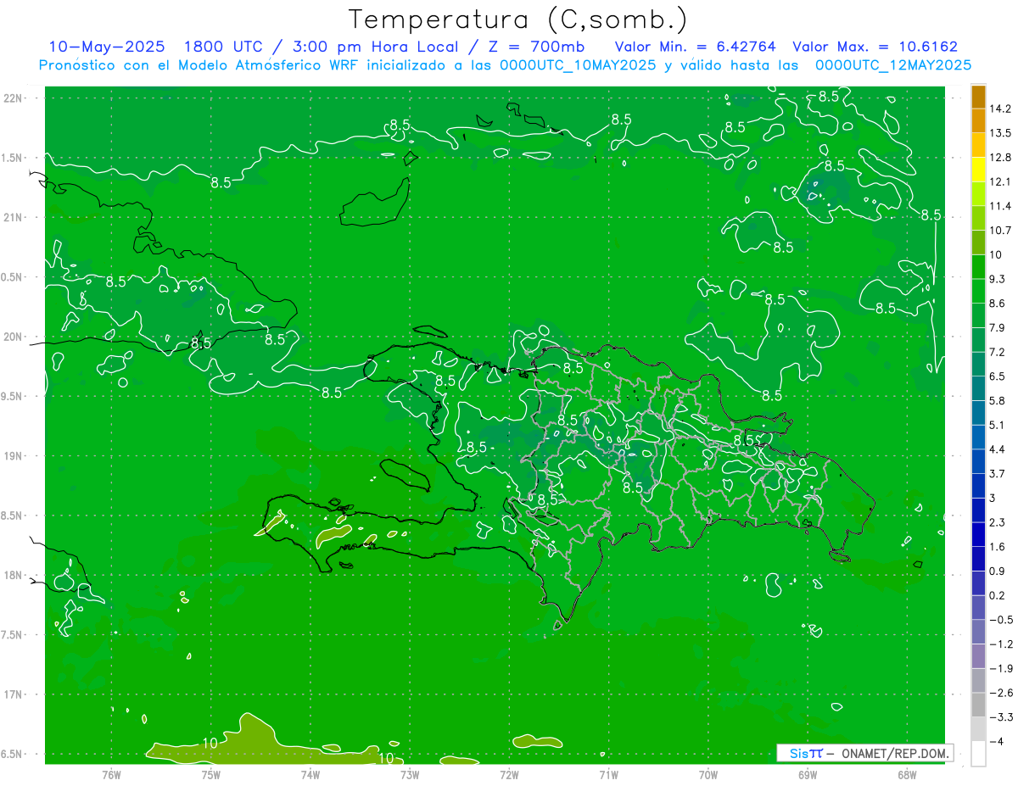Screen dimensions: 1018x786
Task: Pick the olive colorbar segment between 10 and 10.7
Action: pos(978,242)
